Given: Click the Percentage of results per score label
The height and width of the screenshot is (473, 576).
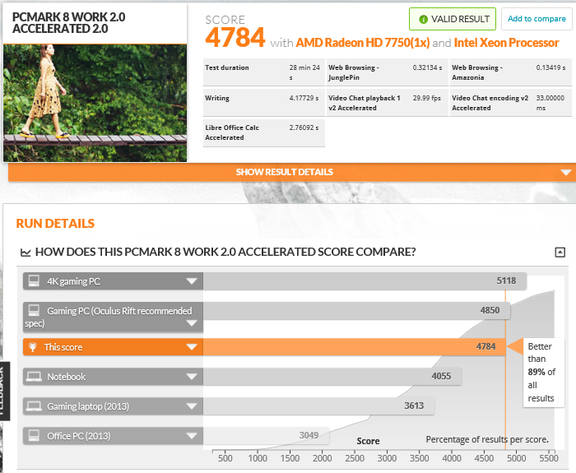Looking at the screenshot, I should pyautogui.click(x=487, y=439).
